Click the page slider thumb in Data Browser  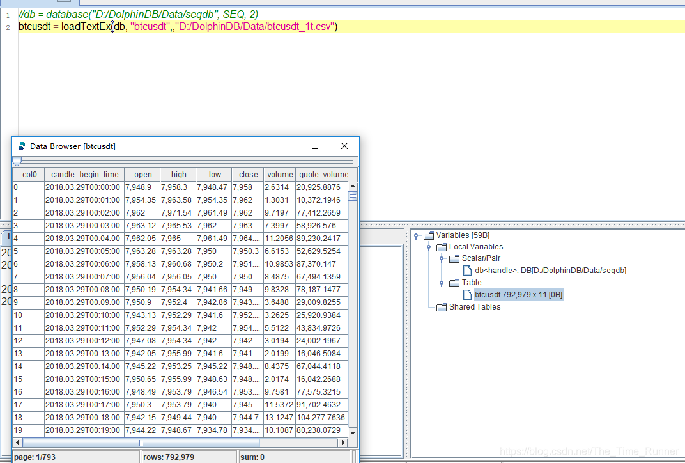coord(17,162)
